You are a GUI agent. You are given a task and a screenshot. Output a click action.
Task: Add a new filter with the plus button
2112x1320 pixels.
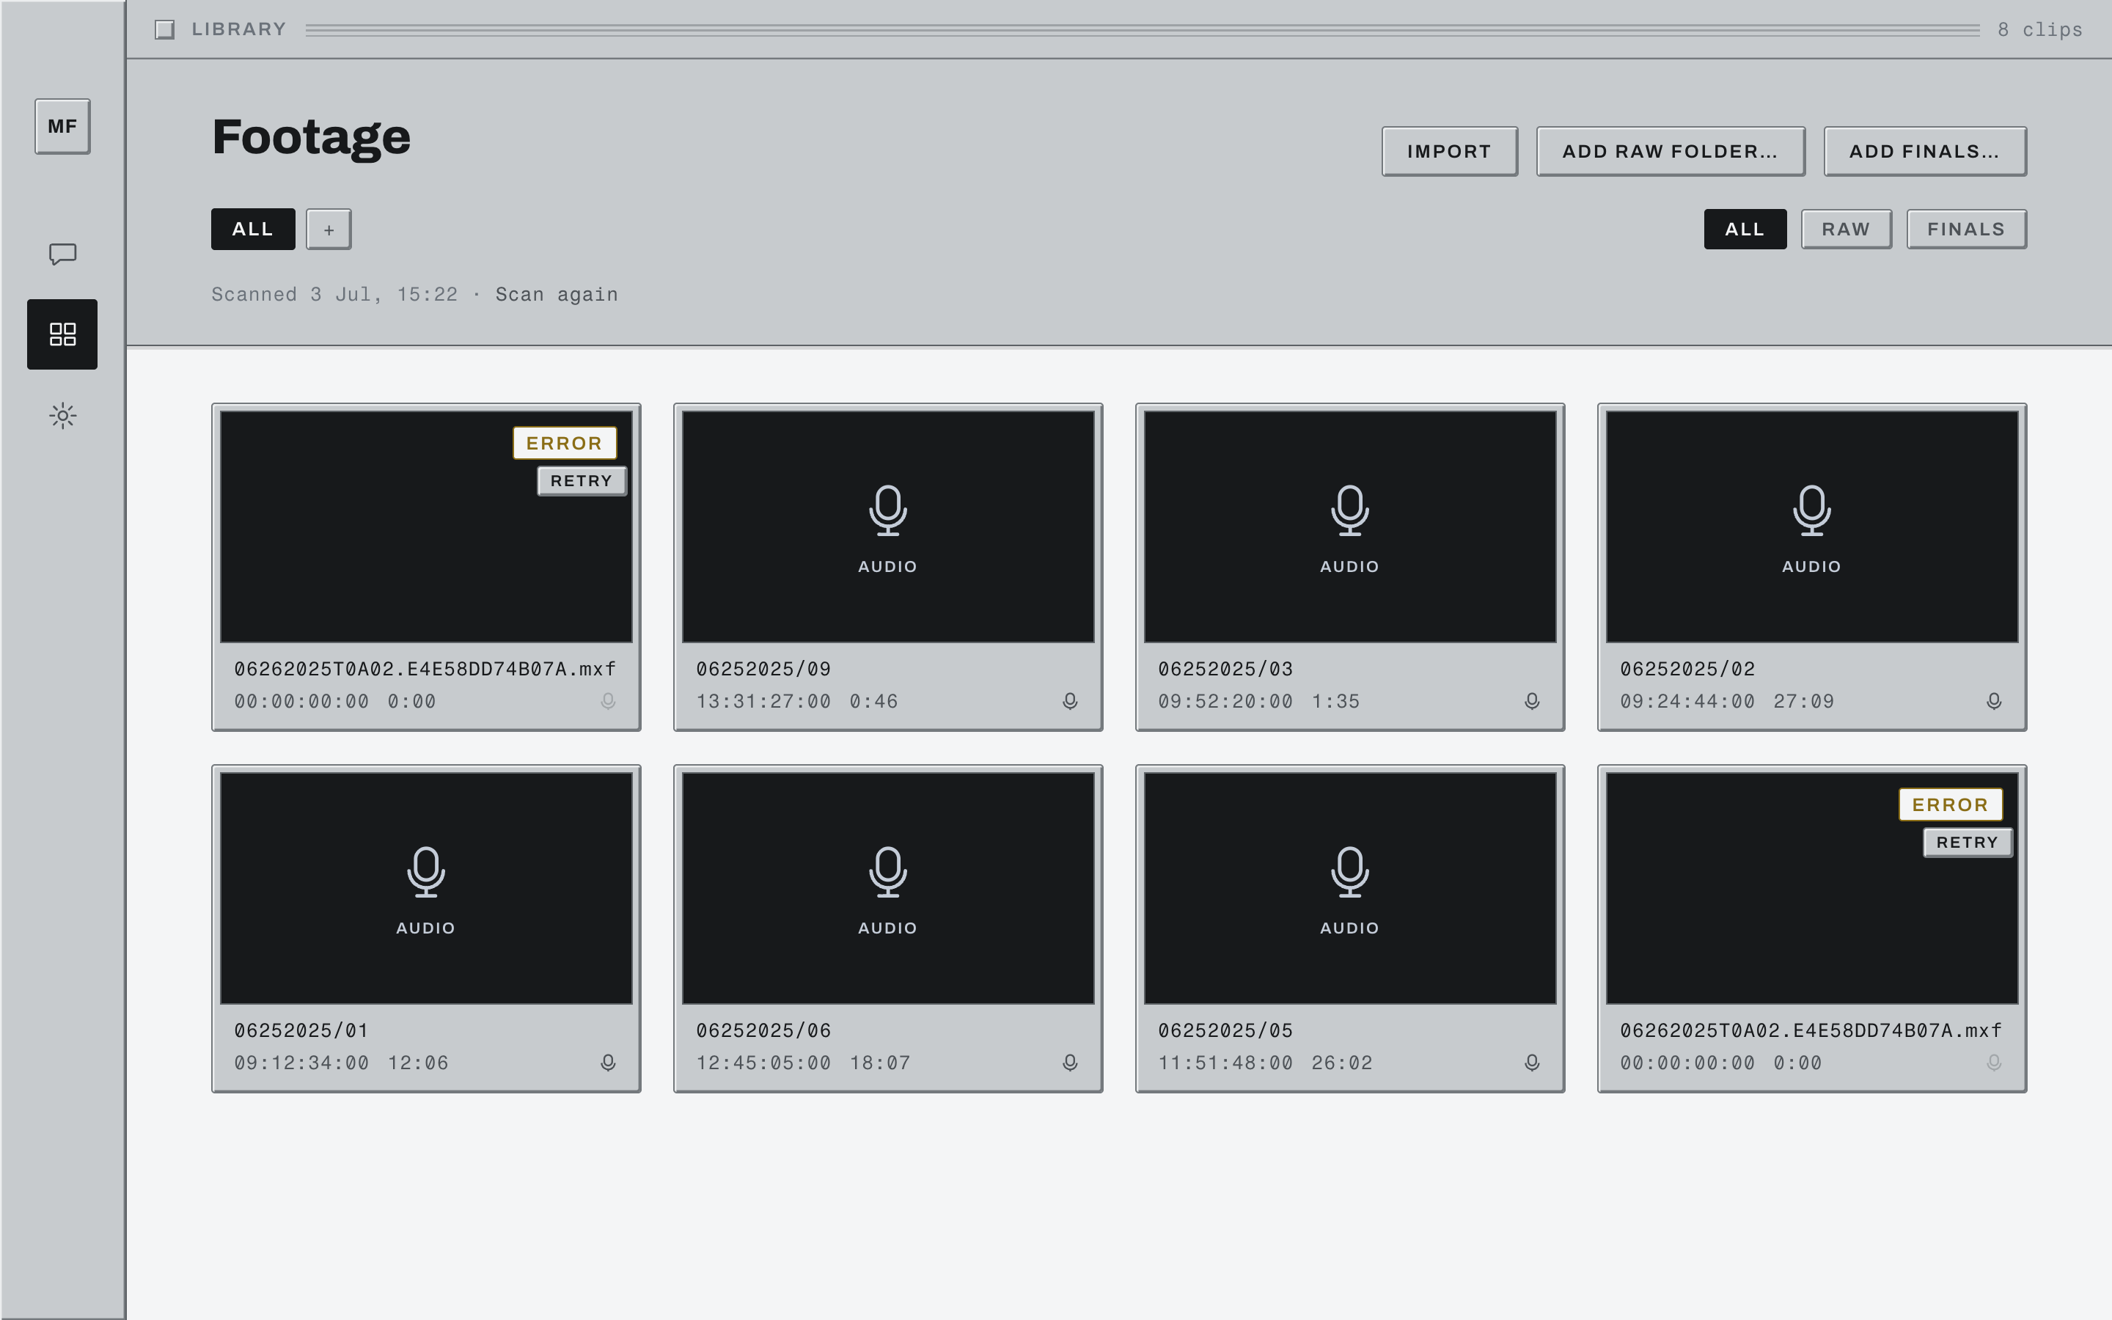click(329, 230)
